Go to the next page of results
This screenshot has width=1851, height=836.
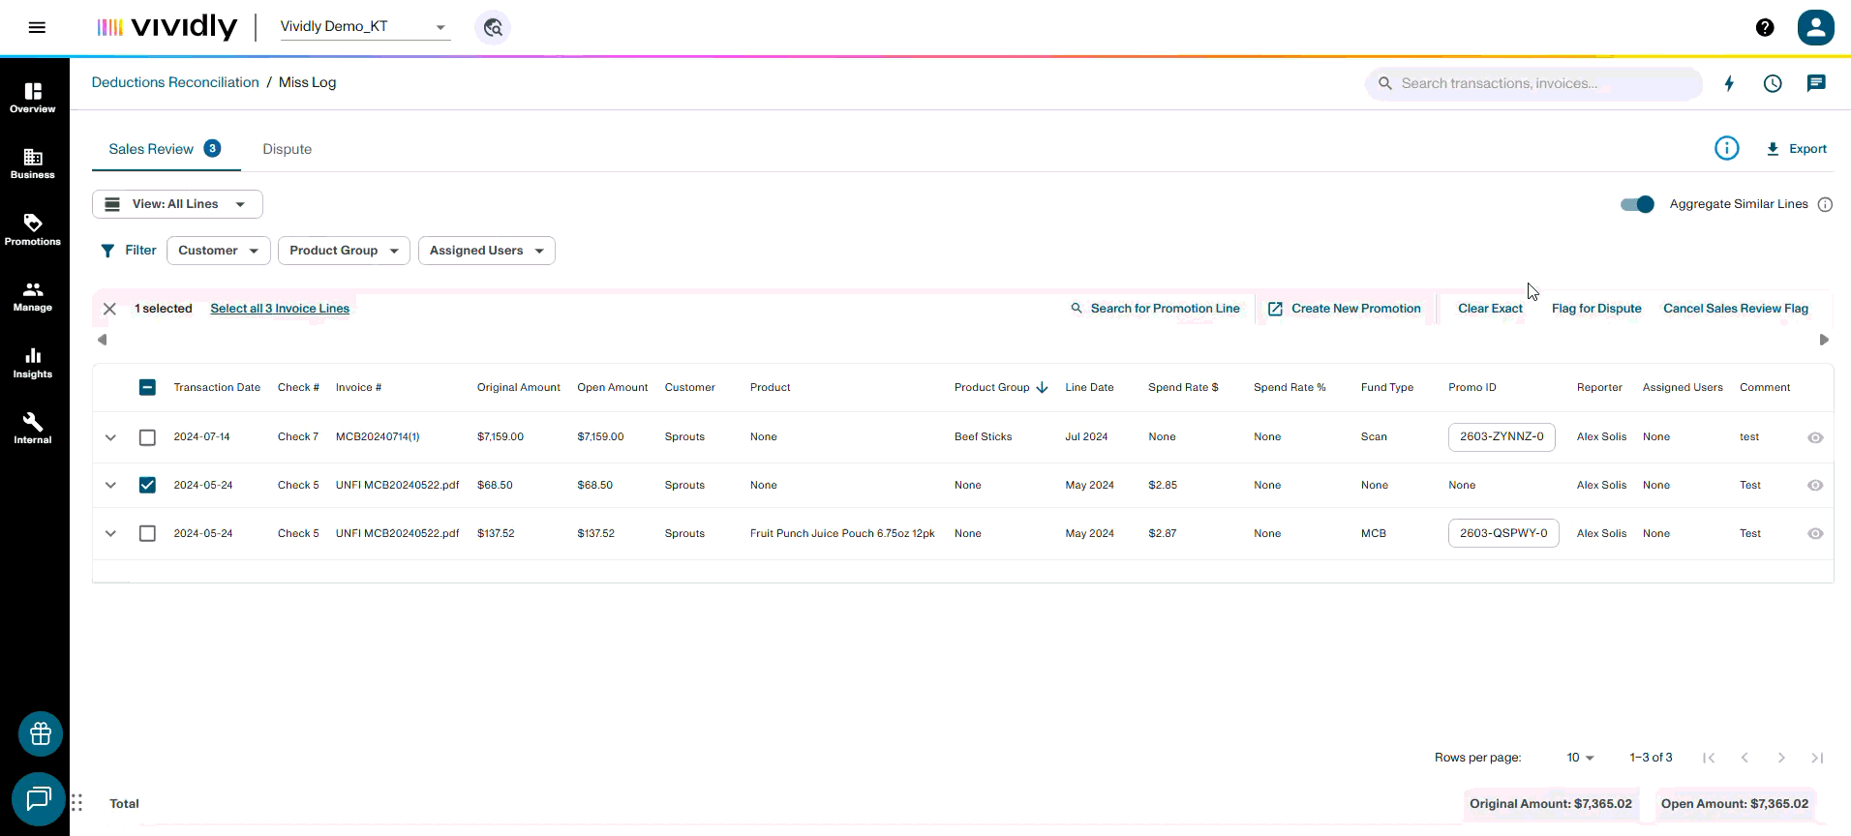click(x=1781, y=758)
